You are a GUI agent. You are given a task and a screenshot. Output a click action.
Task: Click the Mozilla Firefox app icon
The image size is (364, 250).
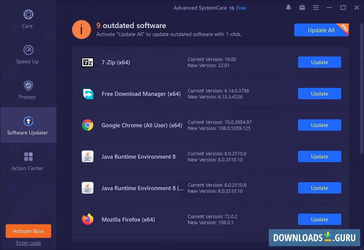(x=88, y=219)
